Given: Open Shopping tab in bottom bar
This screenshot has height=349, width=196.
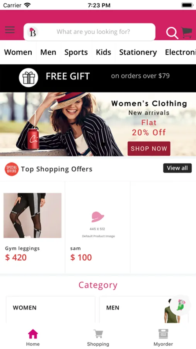Looking at the screenshot, I should [98, 338].
